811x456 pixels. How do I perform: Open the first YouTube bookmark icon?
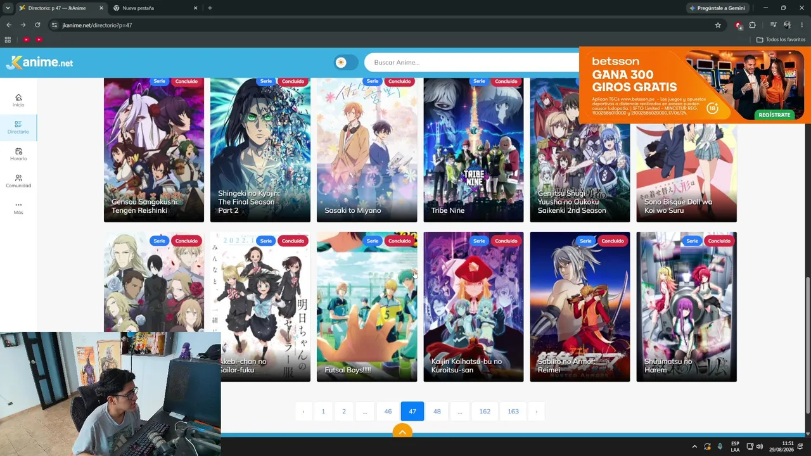point(26,39)
